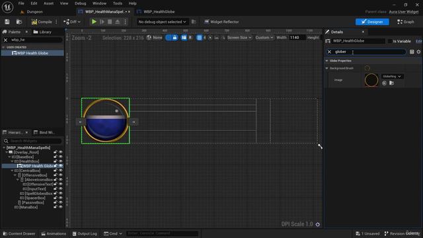Toggle lock on [InputText] row
This screenshot has height=238, width=423.
coord(56,189)
